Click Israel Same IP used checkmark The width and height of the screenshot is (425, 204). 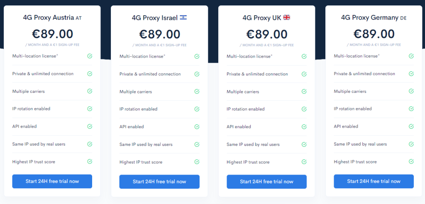click(x=197, y=144)
